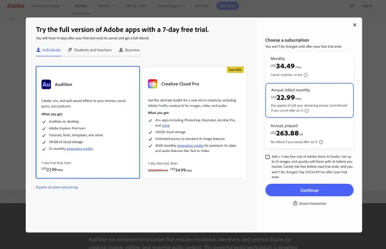Check the Adobe Stock AI Studio trial checkbox
The width and height of the screenshot is (386, 249).
267,157
